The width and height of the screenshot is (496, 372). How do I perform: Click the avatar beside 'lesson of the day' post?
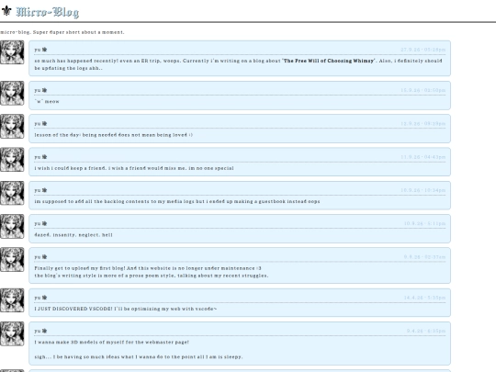[x=12, y=126]
